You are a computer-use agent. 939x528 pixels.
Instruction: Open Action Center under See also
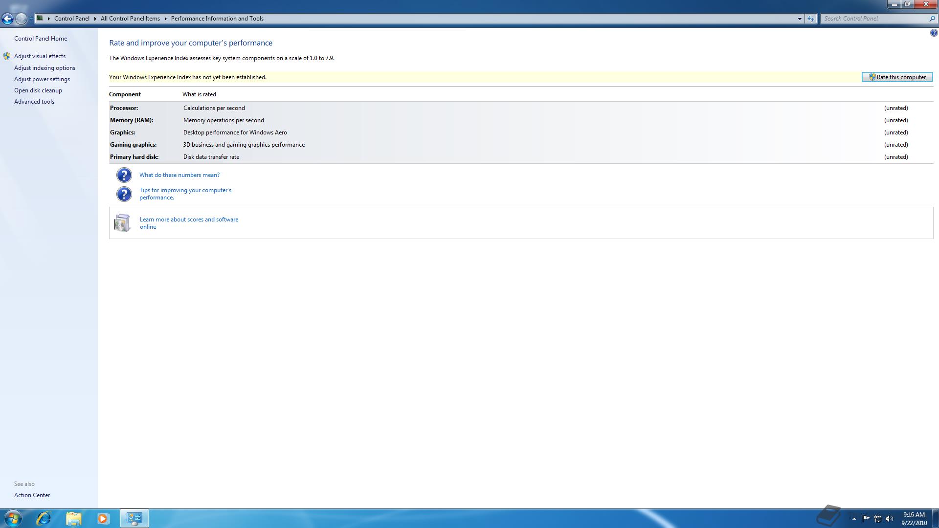32,495
